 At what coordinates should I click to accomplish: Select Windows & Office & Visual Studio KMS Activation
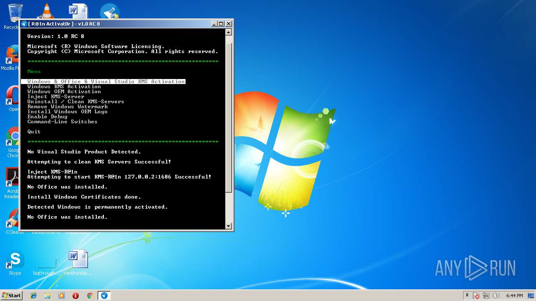click(x=103, y=82)
